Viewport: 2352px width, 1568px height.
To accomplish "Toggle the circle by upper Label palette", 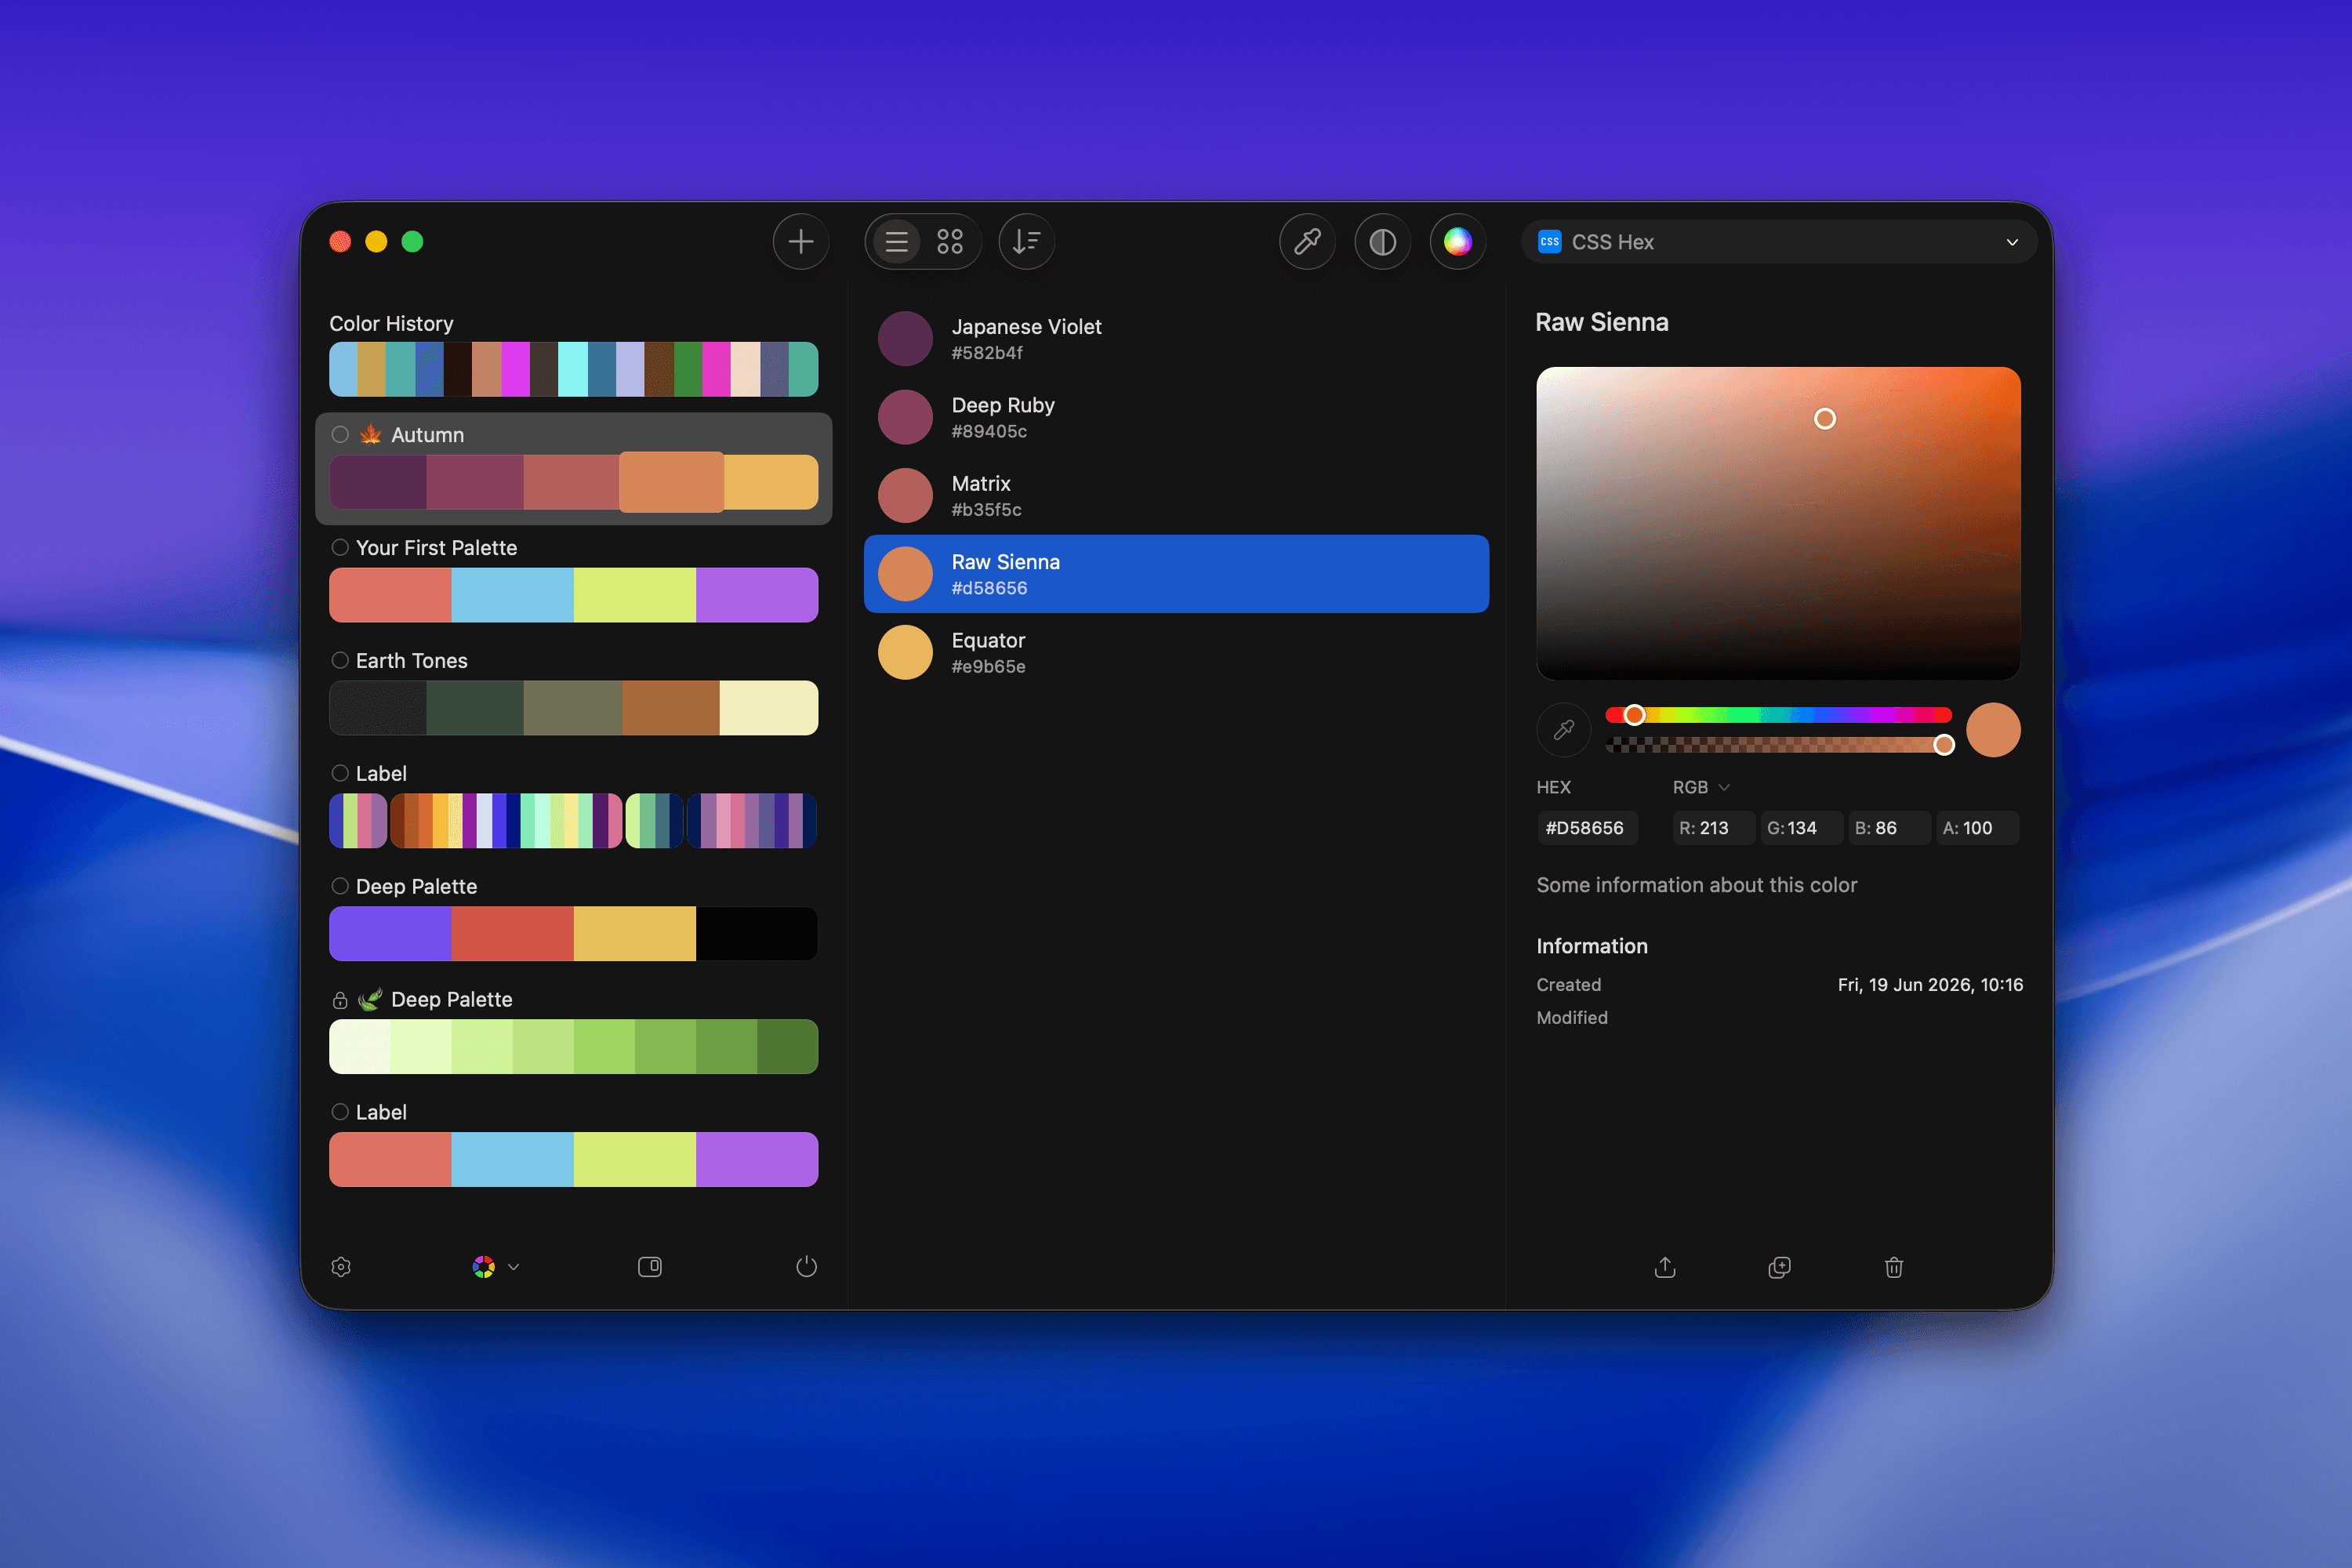I will [x=340, y=773].
